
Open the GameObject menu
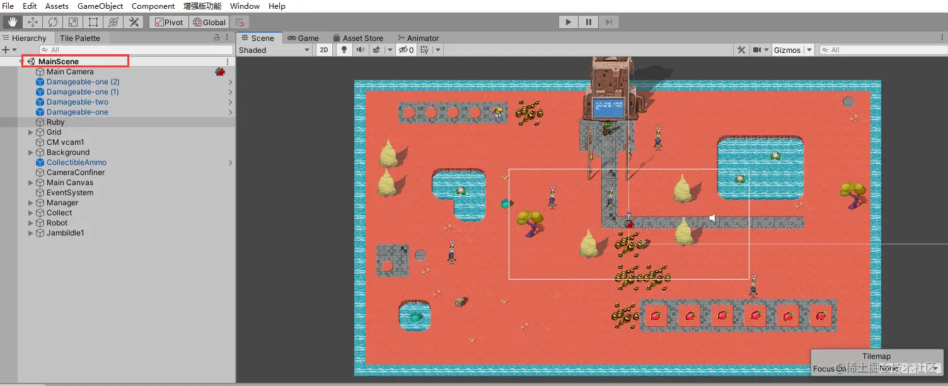[x=100, y=6]
